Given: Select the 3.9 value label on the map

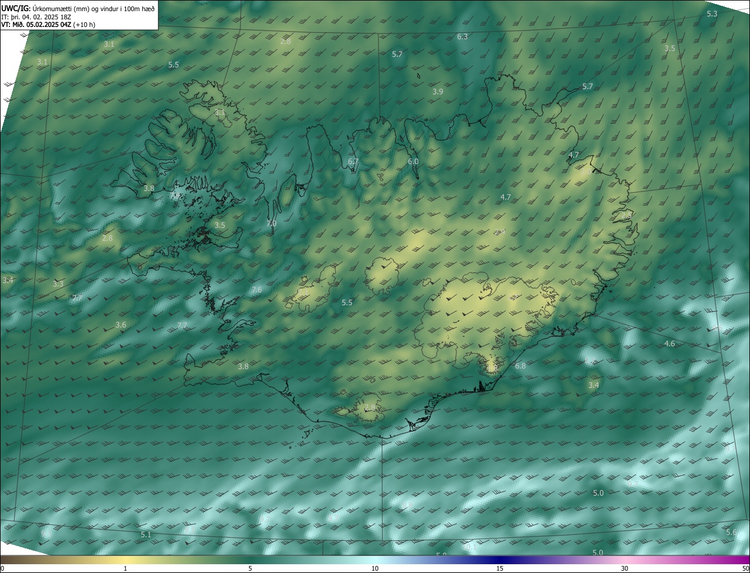Looking at the screenshot, I should (438, 92).
